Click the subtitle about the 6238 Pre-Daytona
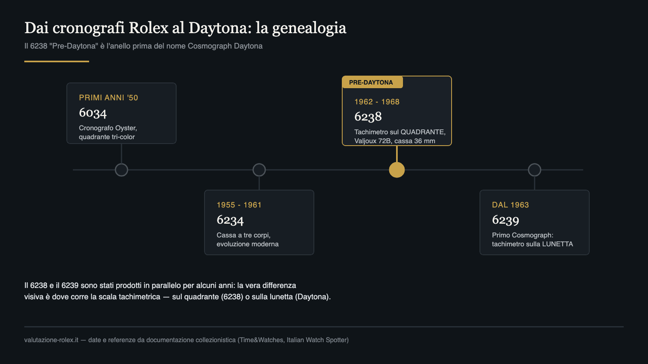Viewport: 648px width, 364px height. (x=143, y=46)
